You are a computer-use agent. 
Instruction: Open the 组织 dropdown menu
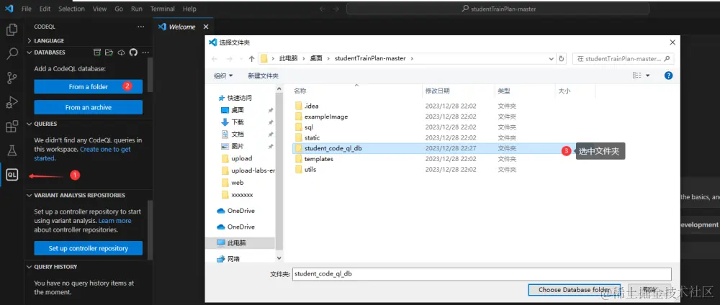(x=224, y=76)
